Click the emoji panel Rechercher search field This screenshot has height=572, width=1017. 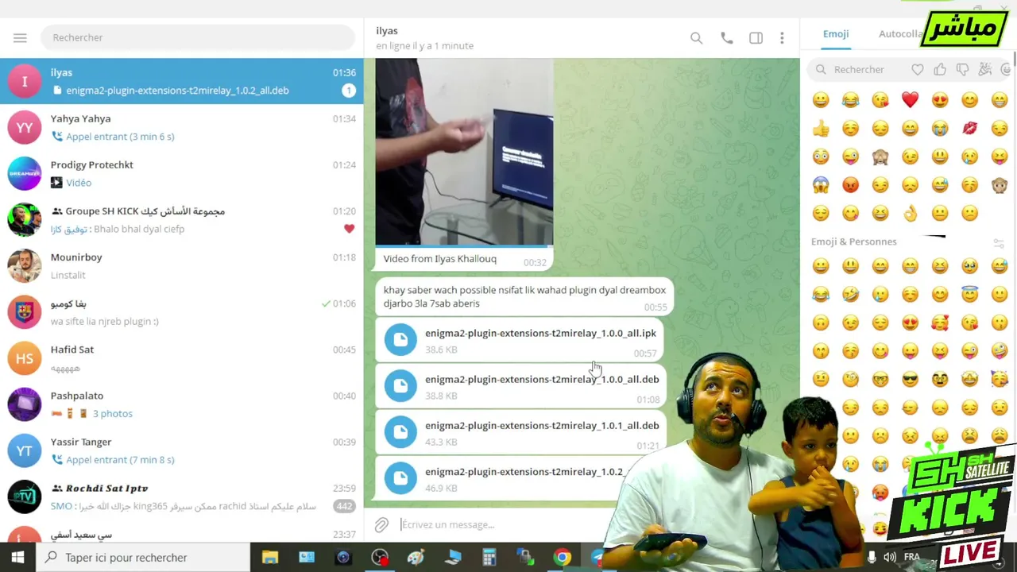(860, 69)
